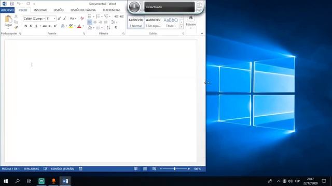The image size is (332, 186).
Task: Open the Párrafo dialog launcher
Action: click(123, 34)
